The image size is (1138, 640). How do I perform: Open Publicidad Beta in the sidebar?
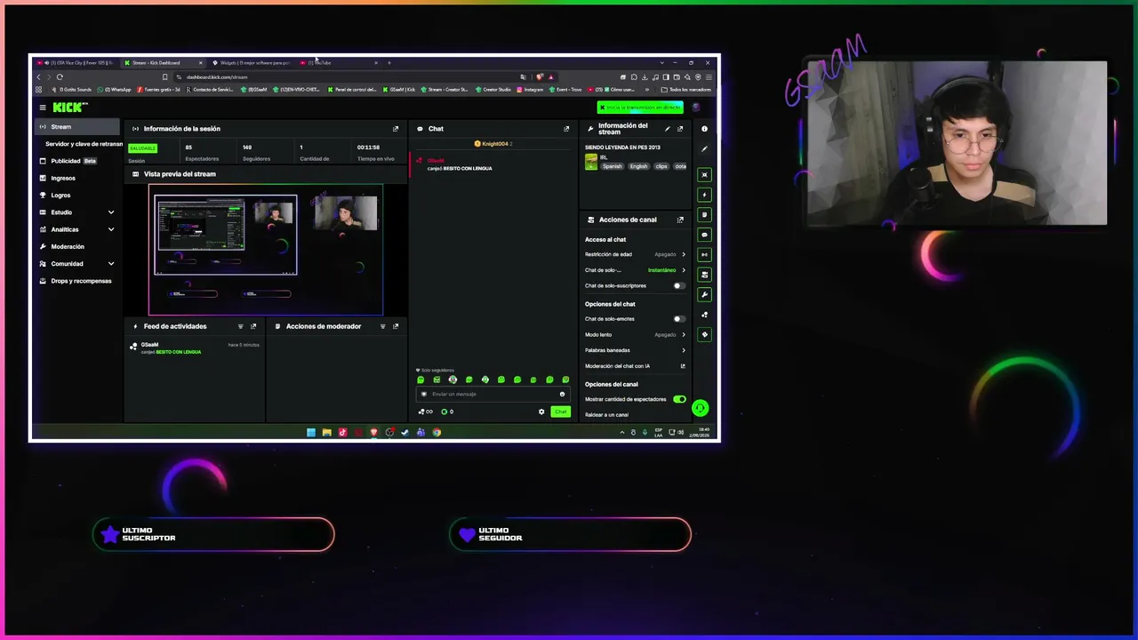point(78,161)
